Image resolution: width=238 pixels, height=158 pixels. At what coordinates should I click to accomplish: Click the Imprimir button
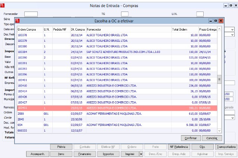point(130,154)
